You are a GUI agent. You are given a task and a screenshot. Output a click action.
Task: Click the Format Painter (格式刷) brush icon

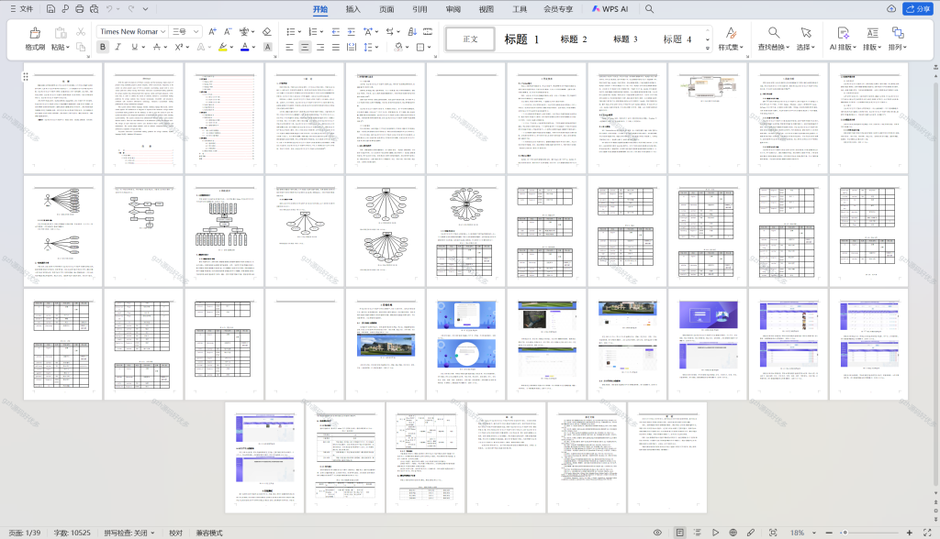[x=36, y=32]
